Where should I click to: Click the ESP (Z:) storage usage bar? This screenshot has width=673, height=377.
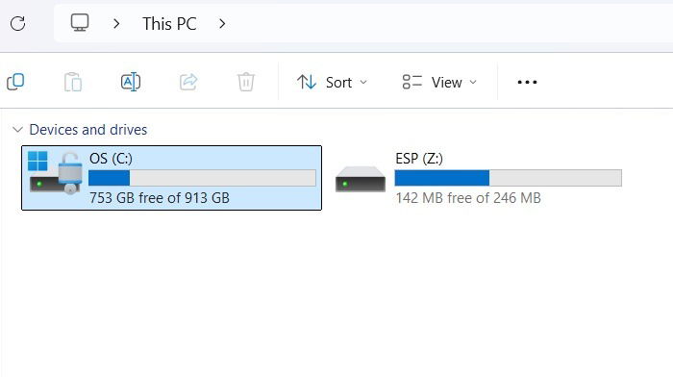coord(509,178)
